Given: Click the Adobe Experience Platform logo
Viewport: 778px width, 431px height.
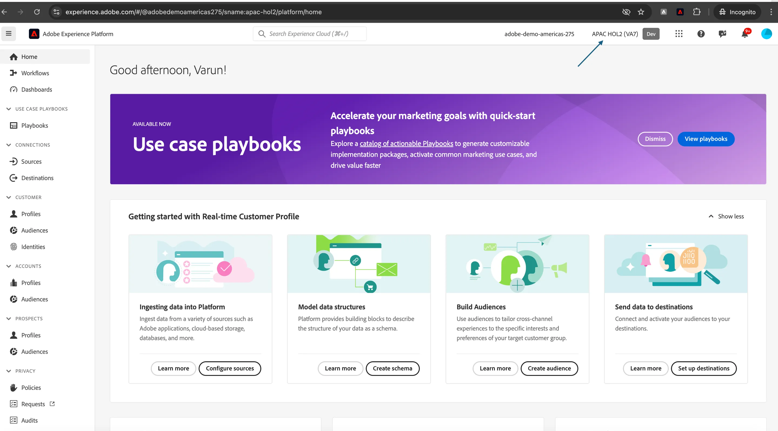Looking at the screenshot, I should point(34,34).
